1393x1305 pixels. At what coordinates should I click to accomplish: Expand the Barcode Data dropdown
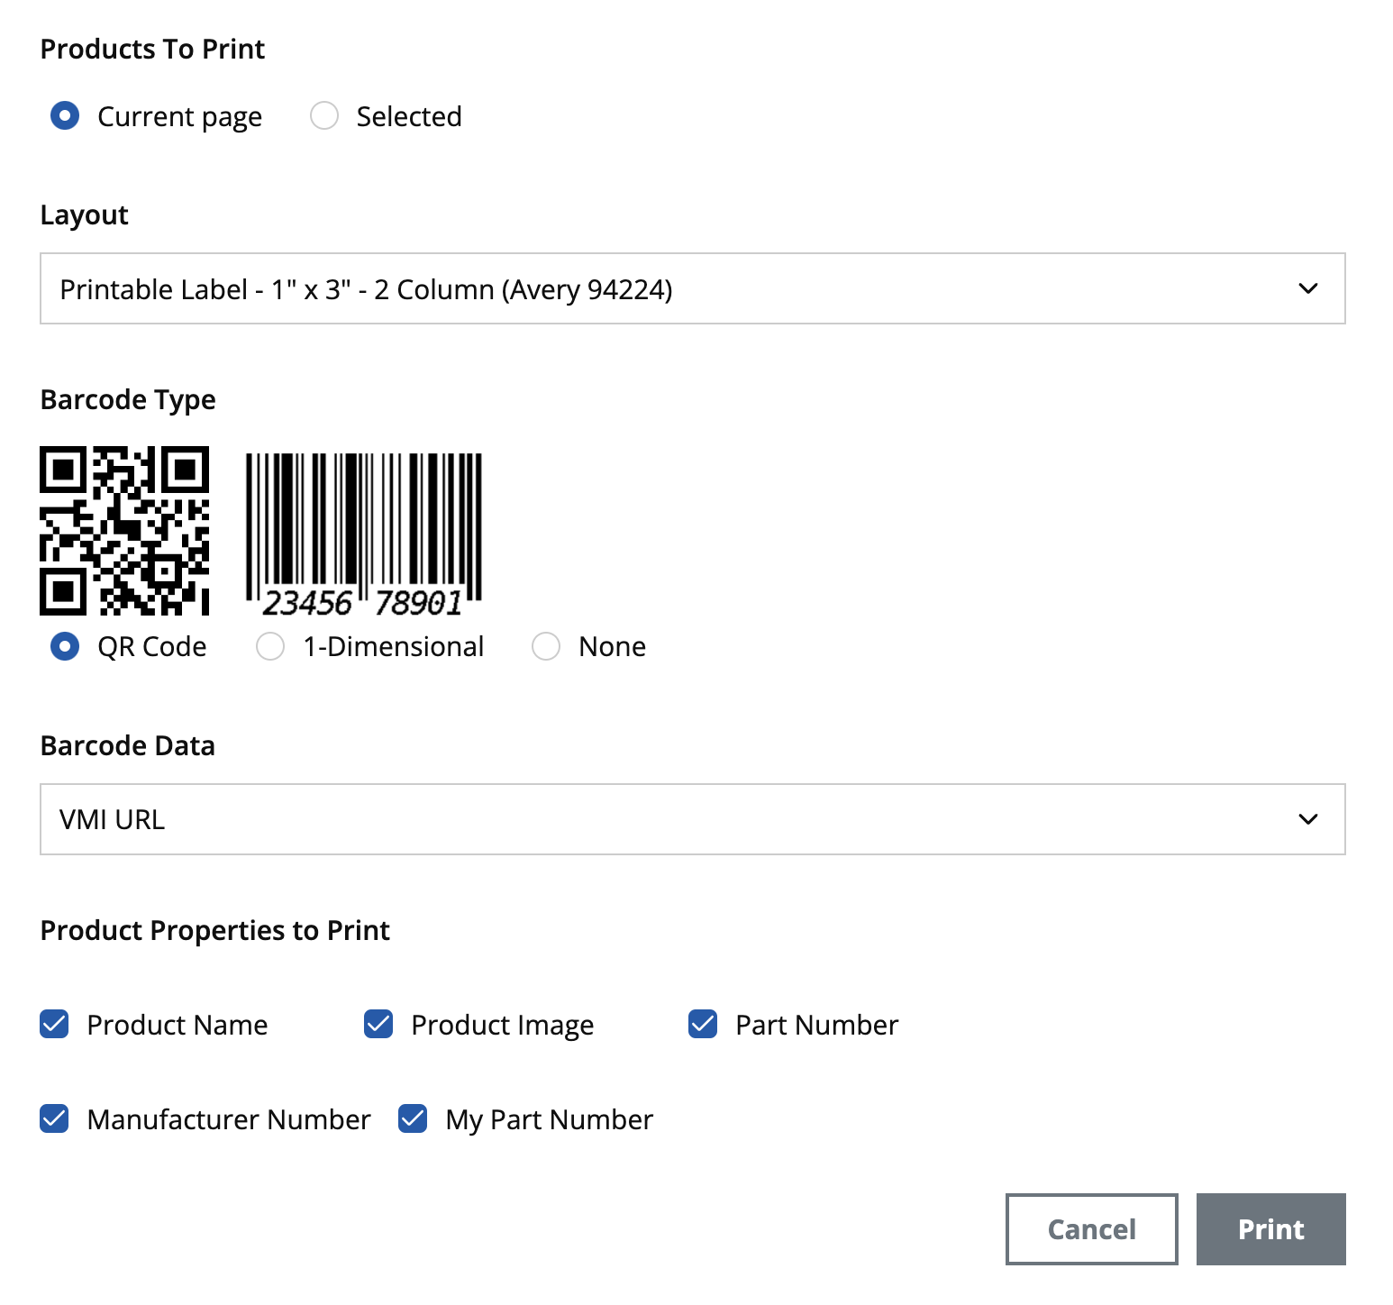pyautogui.click(x=691, y=819)
